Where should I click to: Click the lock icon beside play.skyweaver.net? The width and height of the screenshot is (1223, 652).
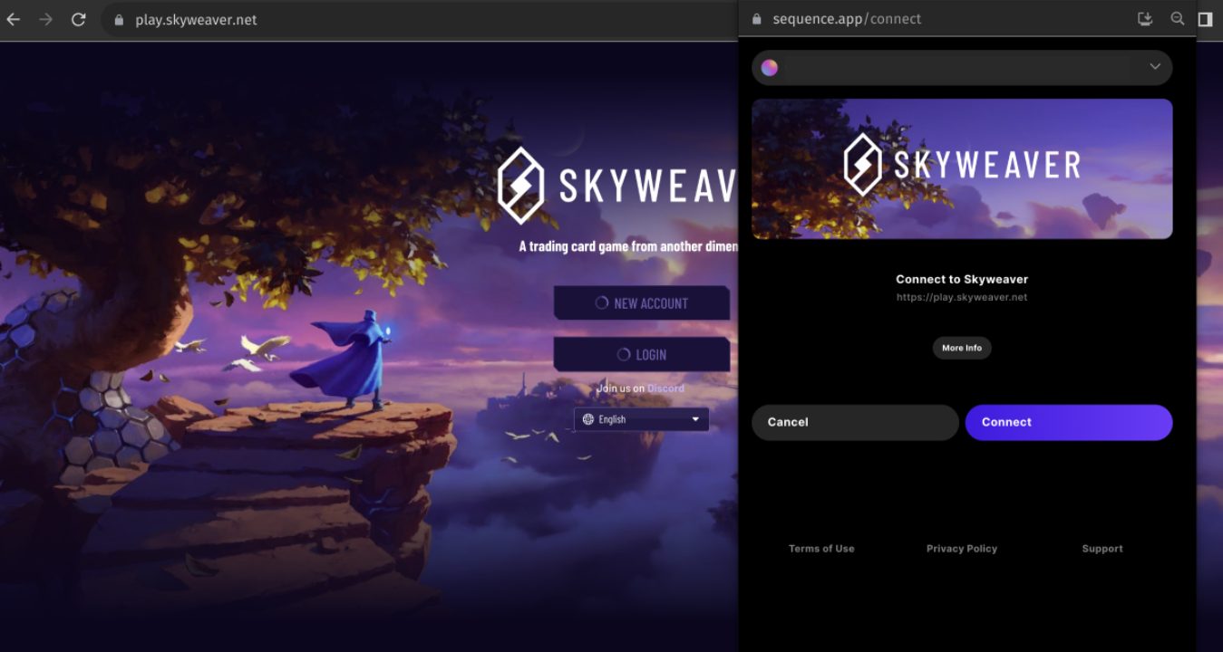point(118,20)
